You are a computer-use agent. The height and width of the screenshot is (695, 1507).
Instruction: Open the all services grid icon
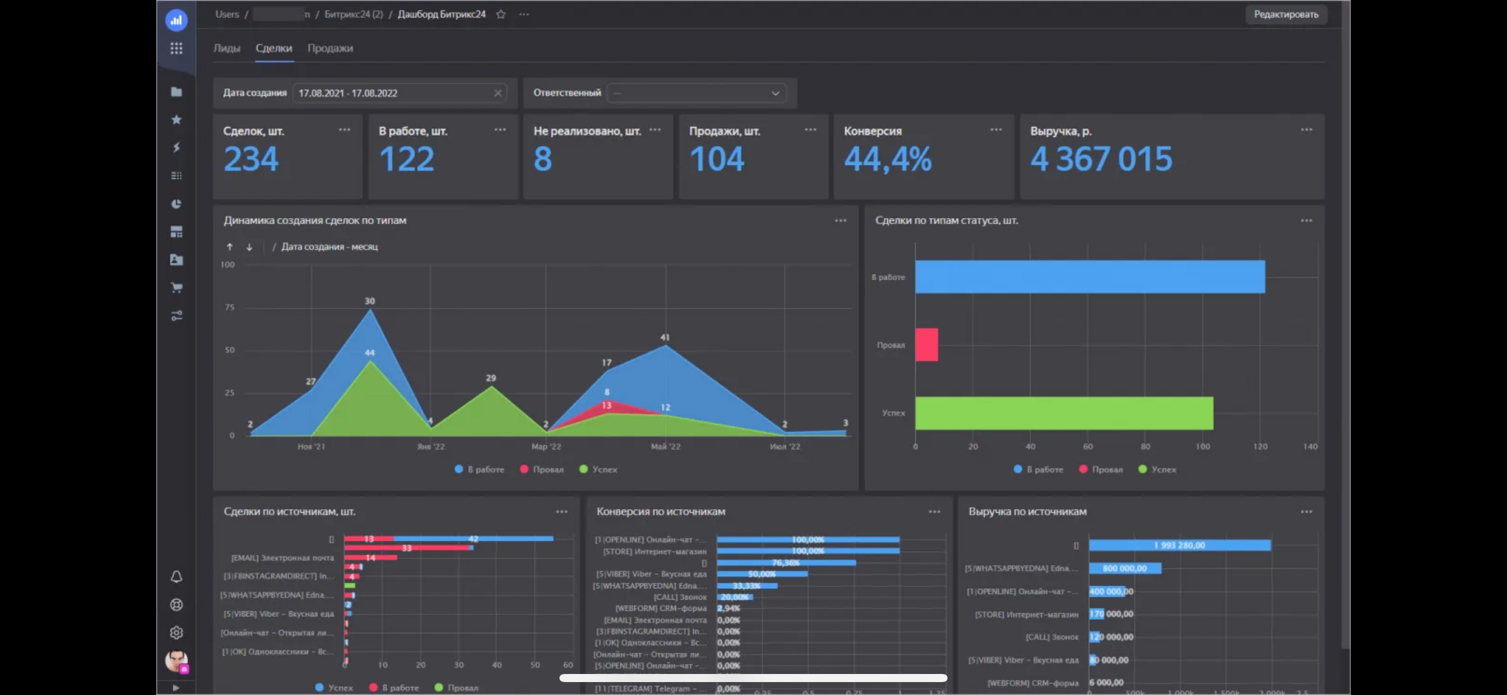click(176, 48)
